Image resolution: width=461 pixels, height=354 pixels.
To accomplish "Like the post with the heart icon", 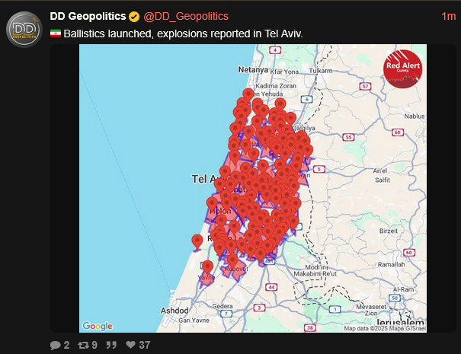I will tap(130, 345).
